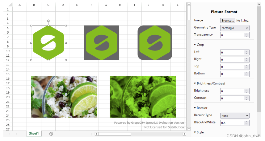Select row 1 header

(8, 10)
